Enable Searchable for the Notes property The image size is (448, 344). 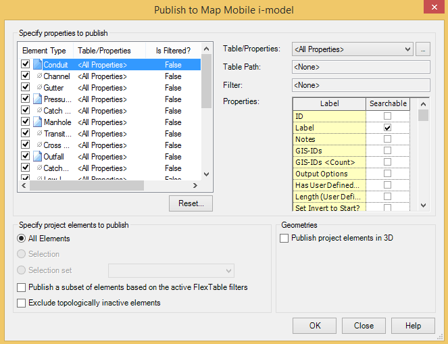click(x=387, y=139)
